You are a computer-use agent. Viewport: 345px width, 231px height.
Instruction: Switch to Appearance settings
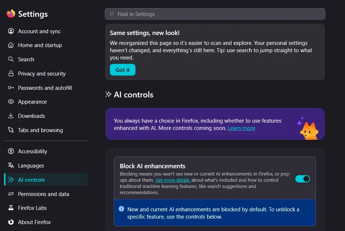point(46,102)
